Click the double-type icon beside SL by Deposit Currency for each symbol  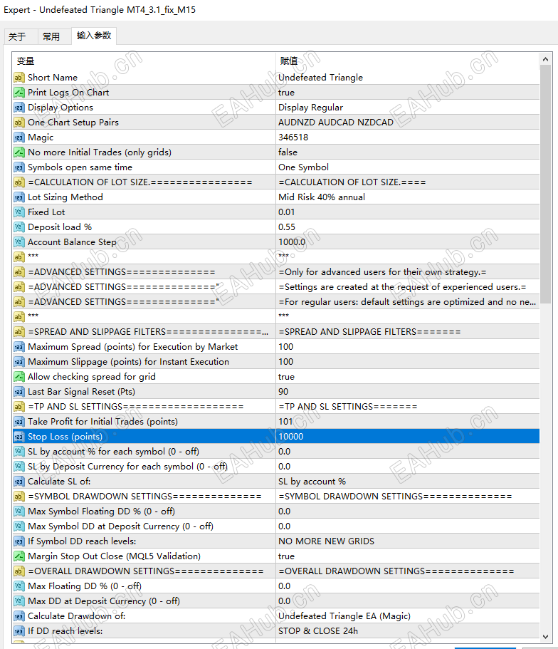(x=19, y=467)
